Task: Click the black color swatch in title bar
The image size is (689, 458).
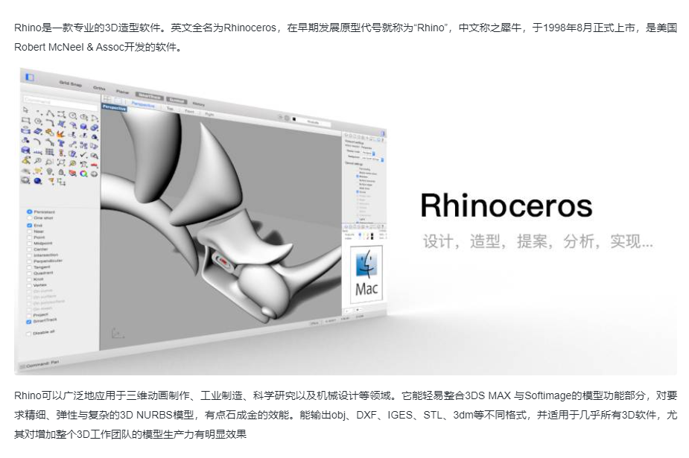Action: point(294,119)
